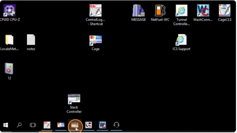Select the file named 12

click(x=9, y=69)
